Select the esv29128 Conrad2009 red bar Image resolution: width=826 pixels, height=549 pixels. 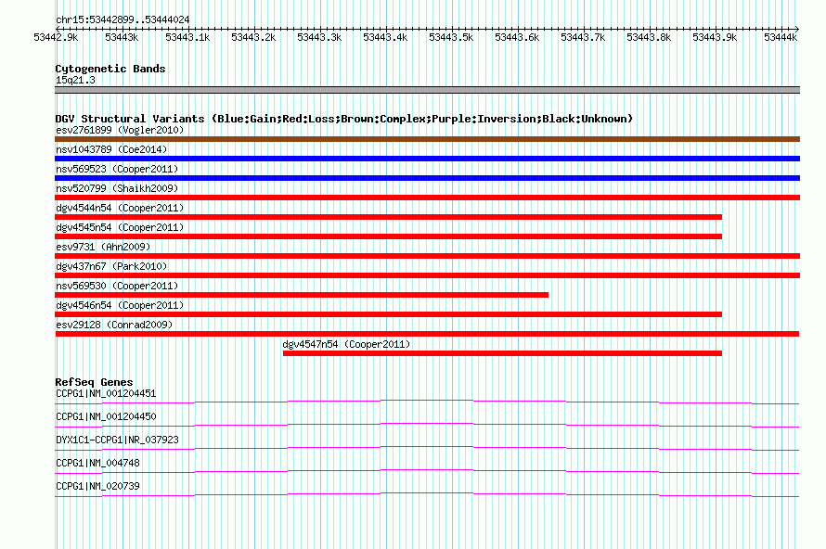point(427,334)
